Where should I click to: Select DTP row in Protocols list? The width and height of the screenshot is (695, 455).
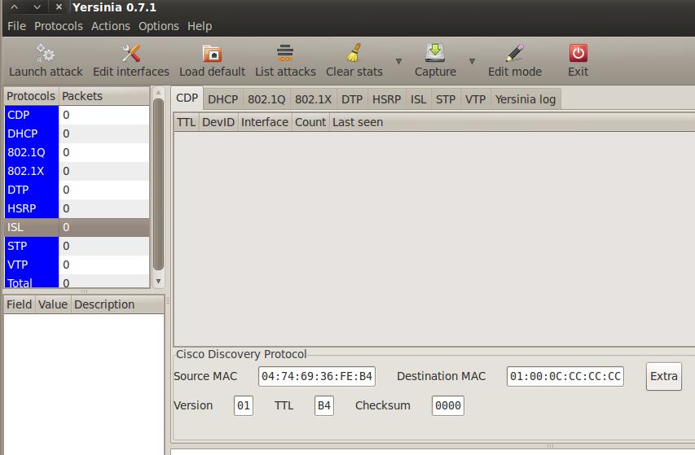tap(77, 190)
